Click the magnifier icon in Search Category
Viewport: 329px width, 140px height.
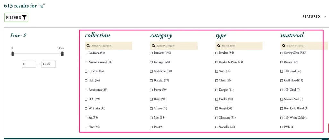point(154,46)
